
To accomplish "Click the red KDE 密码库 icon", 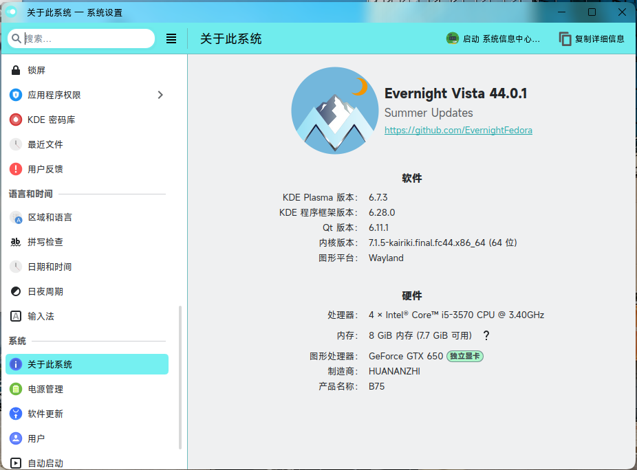I will [16, 120].
